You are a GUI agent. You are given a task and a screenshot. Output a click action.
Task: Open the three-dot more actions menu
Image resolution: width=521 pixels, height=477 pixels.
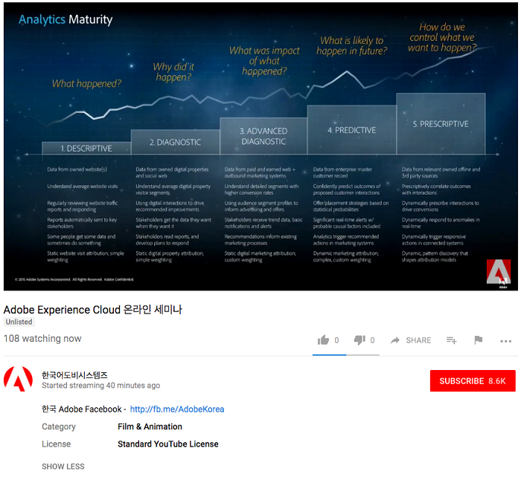(505, 341)
